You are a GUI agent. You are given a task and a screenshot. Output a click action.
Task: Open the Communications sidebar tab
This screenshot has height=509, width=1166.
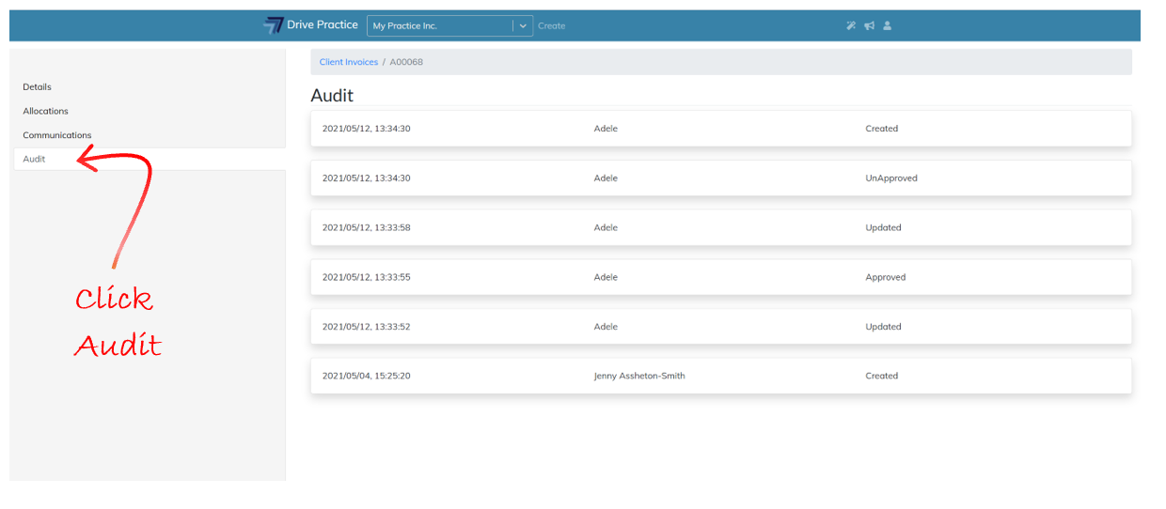point(57,135)
